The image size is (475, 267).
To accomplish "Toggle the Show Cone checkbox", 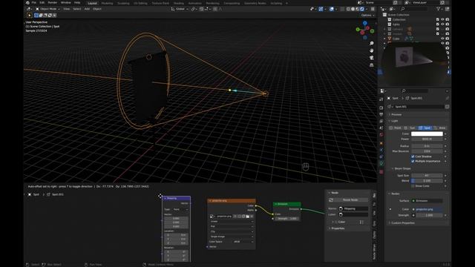I will (413, 186).
